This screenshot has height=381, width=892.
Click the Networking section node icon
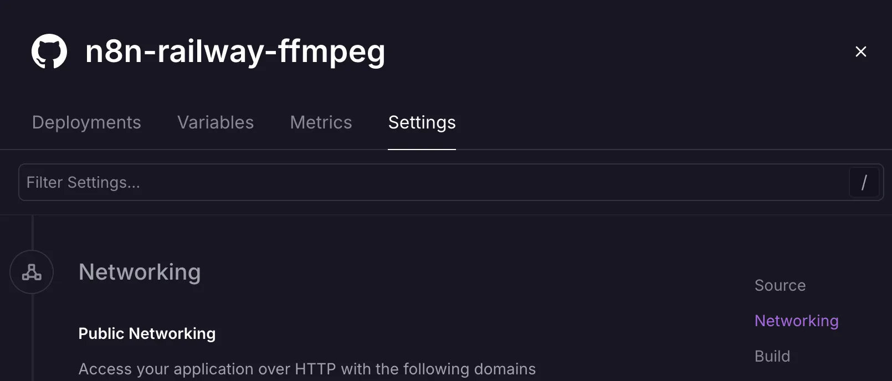(32, 272)
